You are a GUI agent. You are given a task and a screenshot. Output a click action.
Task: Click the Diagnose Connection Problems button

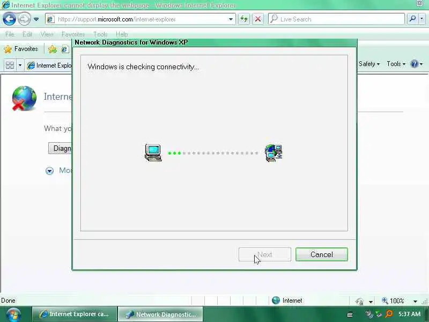(60, 148)
